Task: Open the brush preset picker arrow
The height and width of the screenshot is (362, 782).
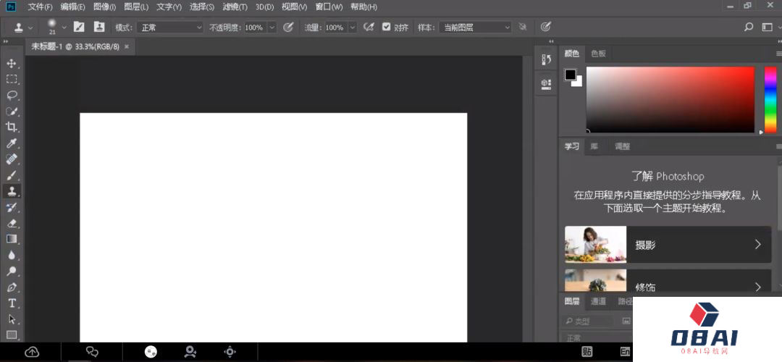Action: (x=64, y=28)
